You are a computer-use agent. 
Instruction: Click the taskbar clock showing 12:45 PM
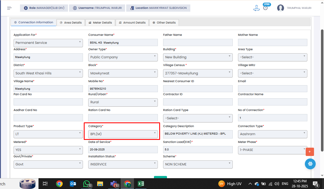(300, 184)
